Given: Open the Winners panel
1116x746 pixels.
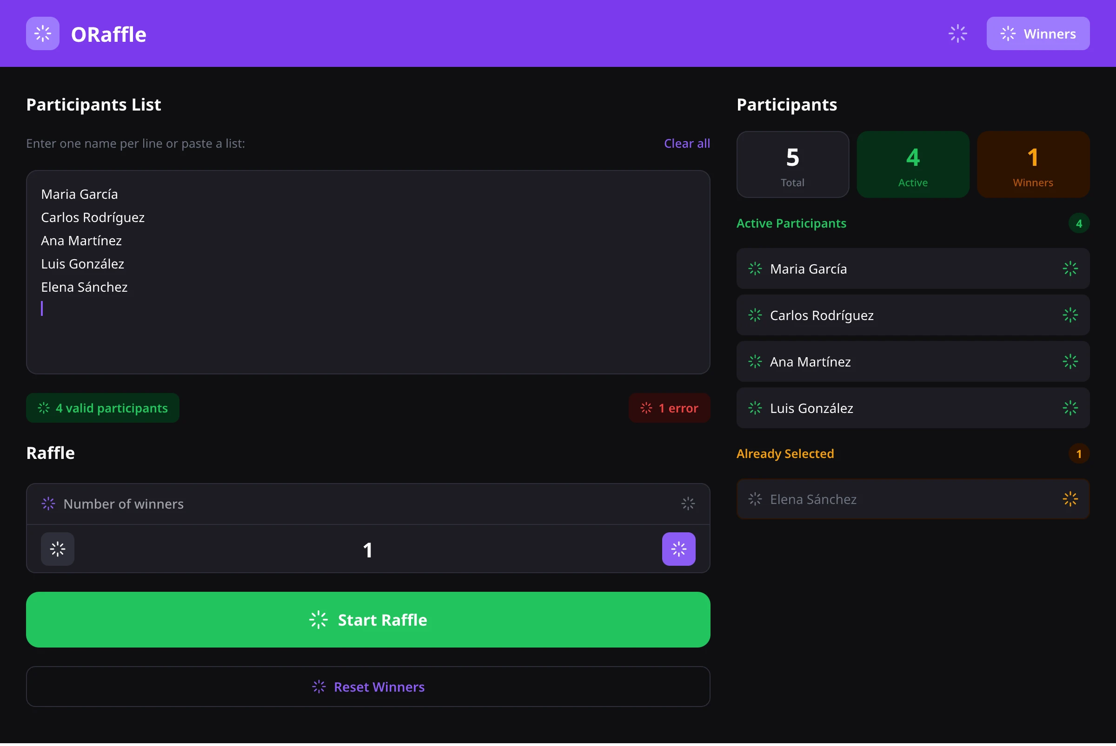Looking at the screenshot, I should (x=1038, y=33).
